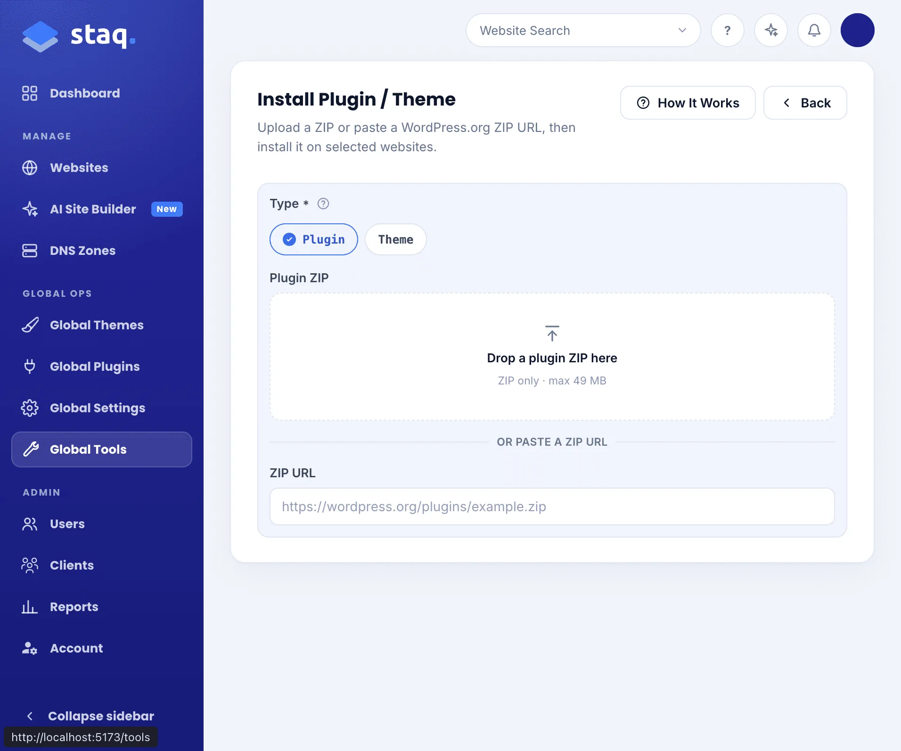
Task: Navigate to DNS Zones
Action: [x=102, y=251]
